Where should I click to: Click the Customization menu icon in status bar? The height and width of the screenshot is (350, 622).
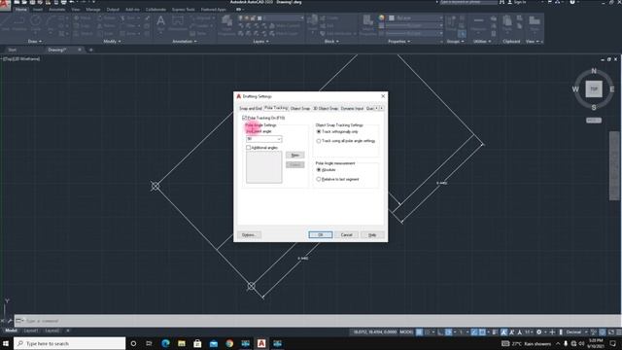click(619, 332)
